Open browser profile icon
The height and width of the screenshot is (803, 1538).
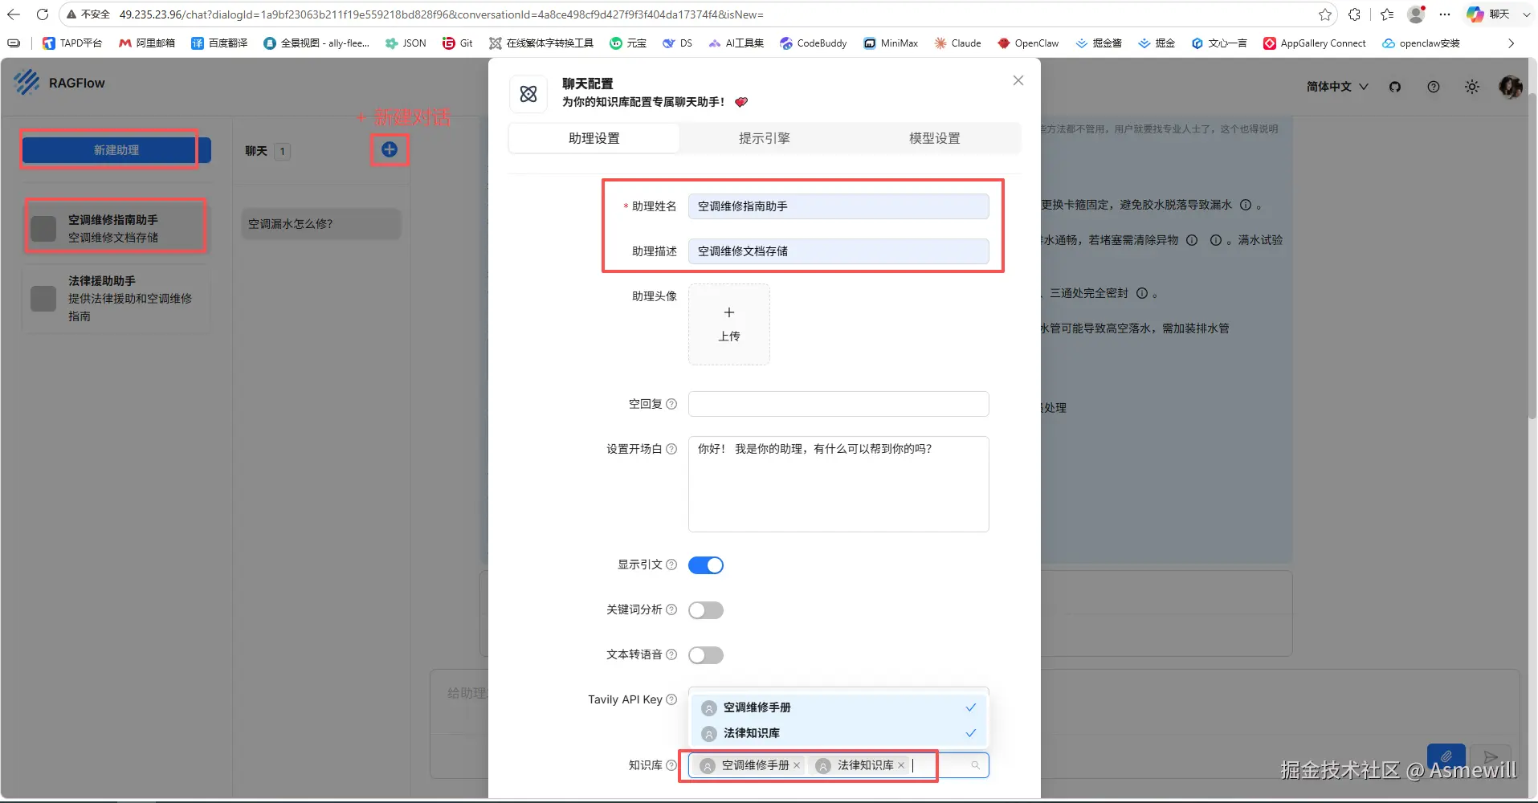[1416, 14]
